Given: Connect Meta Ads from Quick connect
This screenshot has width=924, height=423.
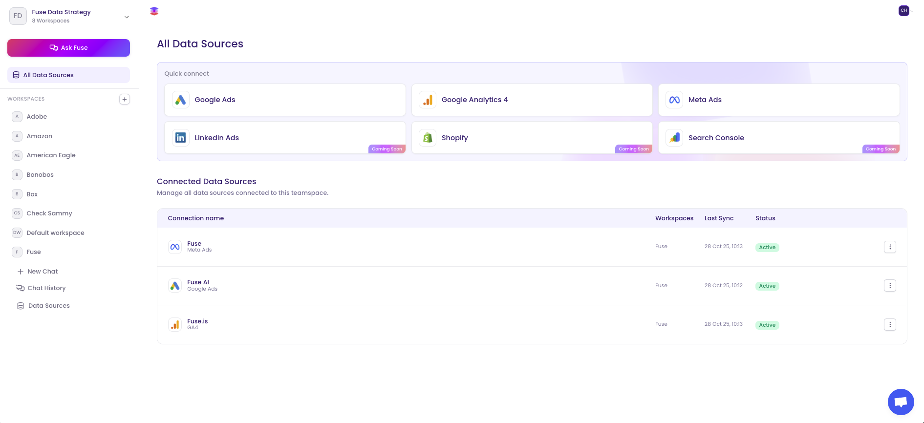Looking at the screenshot, I should click(779, 100).
